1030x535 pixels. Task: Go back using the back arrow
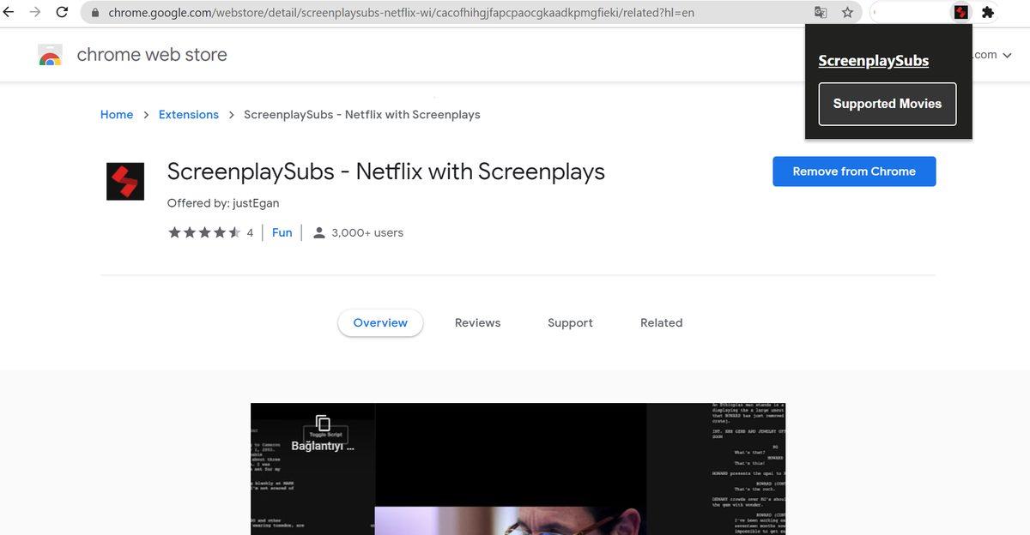point(11,11)
